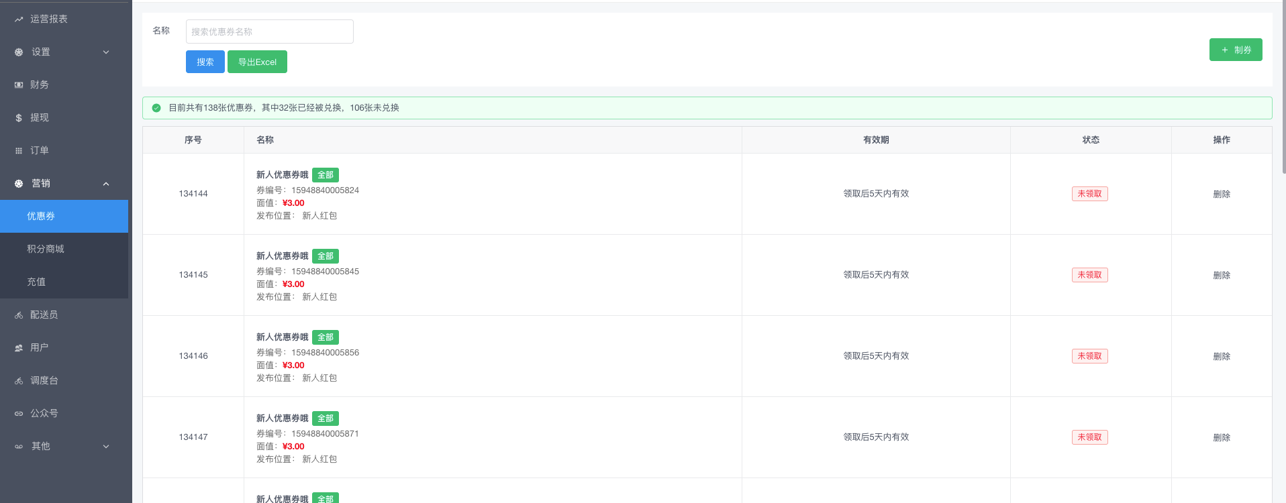Click the green success check icon
1286x503 pixels.
(x=156, y=108)
